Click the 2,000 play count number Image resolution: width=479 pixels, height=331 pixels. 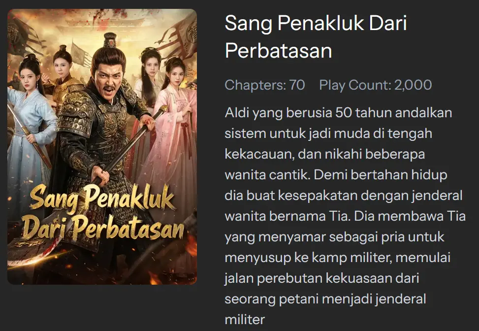click(413, 85)
